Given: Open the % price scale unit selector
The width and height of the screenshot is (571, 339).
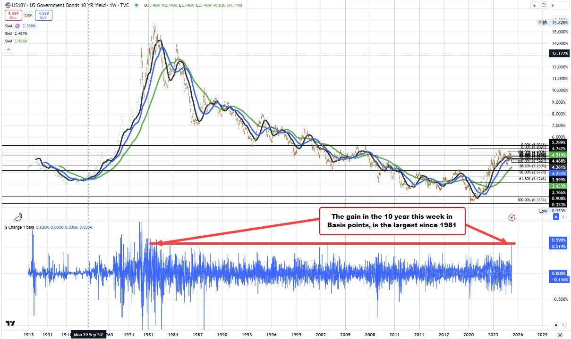Looking at the screenshot, I should (560, 6).
